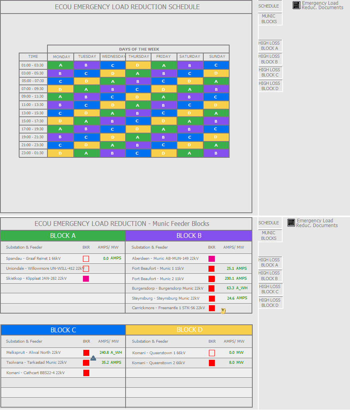Select Skietkop Klipplaat JAN-282 breaker indicator

point(86,279)
